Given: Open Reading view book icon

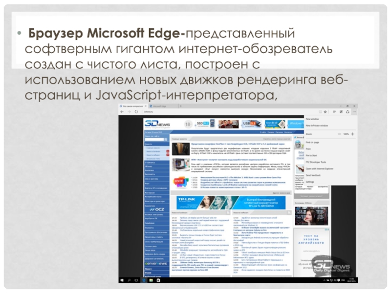Looking at the screenshot, I should tap(320, 112).
